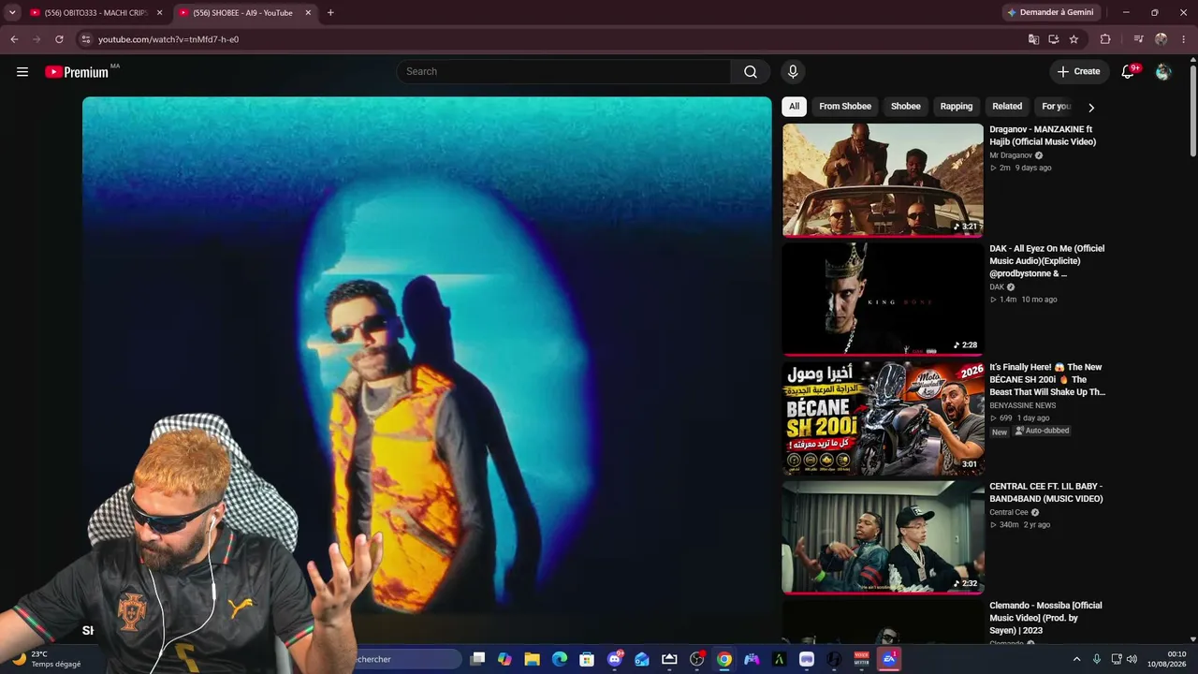Visit the Mr Draganov channel name
1198x674 pixels.
click(x=1011, y=155)
